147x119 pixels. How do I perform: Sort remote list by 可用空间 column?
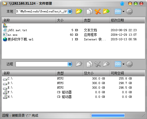tap(127, 73)
